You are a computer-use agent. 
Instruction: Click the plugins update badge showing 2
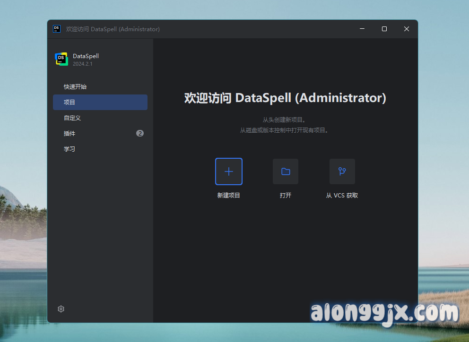click(x=140, y=133)
